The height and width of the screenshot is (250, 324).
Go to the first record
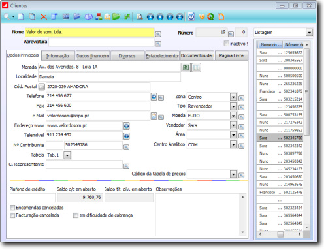click(150, 16)
